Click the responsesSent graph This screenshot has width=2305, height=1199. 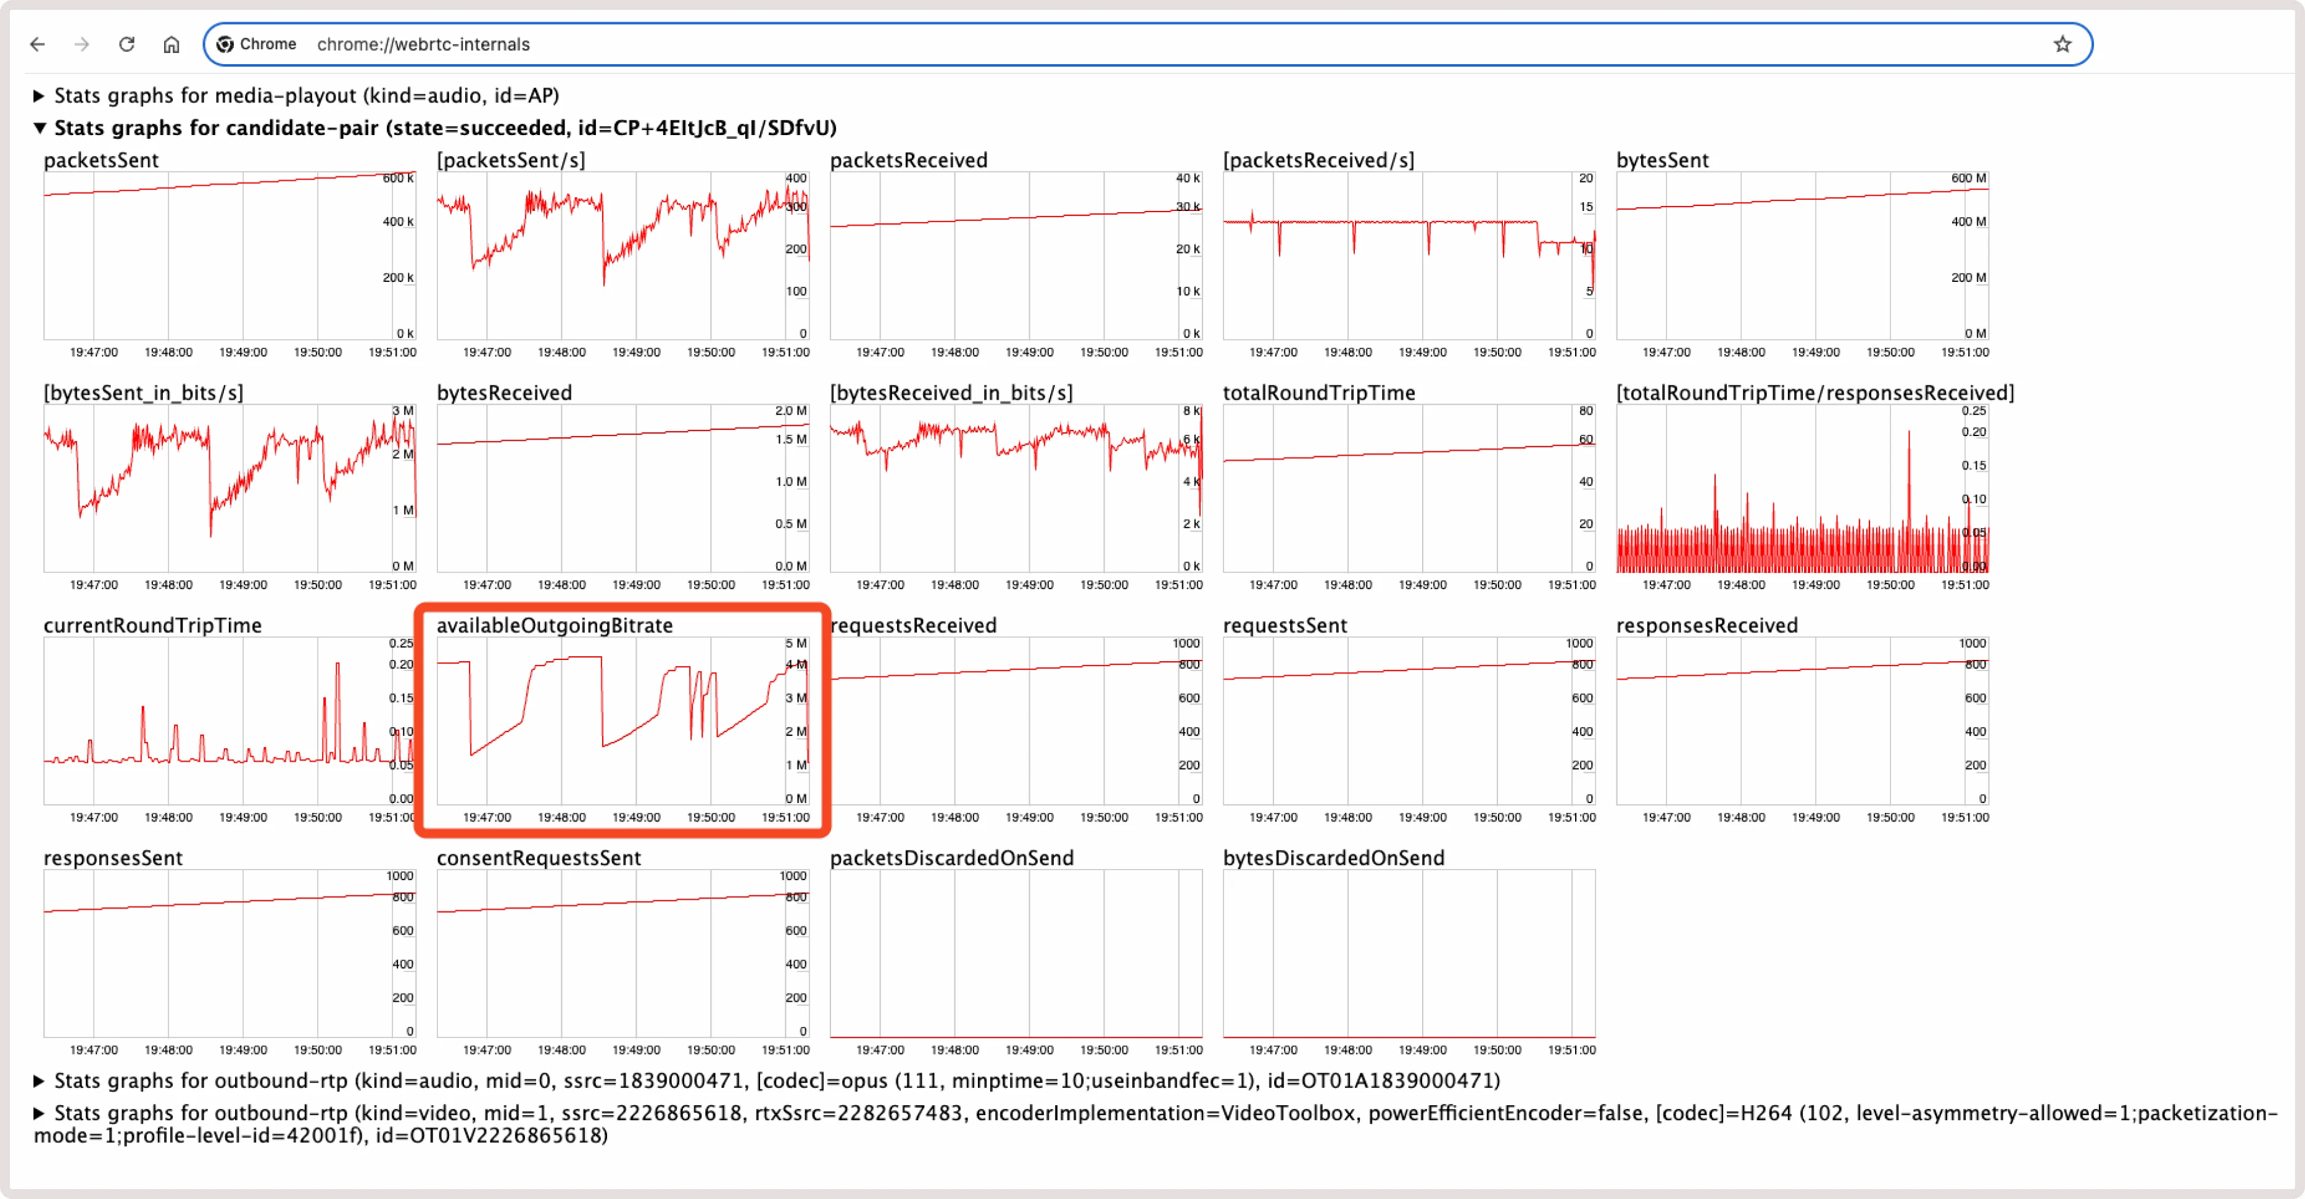[x=230, y=954]
